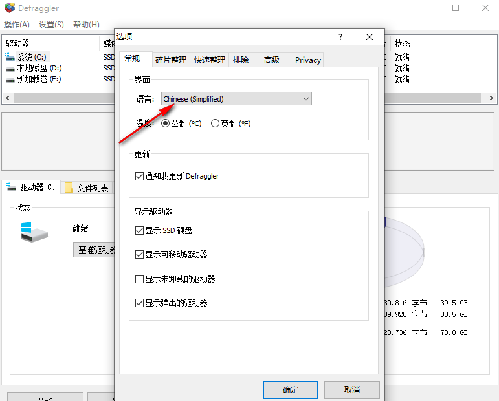Open the 语言 language dropdown
499x401 pixels.
[x=236, y=99]
